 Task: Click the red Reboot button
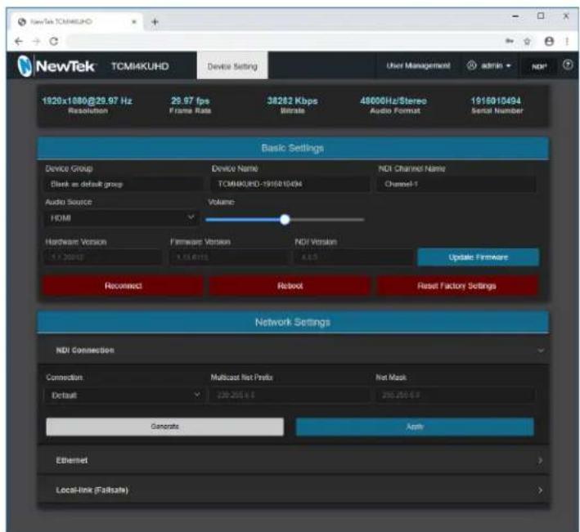click(x=290, y=286)
